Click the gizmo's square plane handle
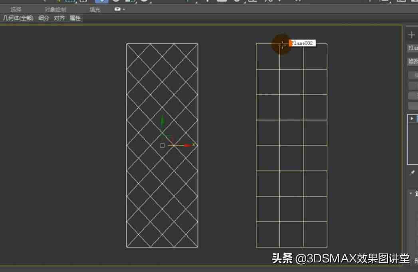 pyautogui.click(x=162, y=145)
